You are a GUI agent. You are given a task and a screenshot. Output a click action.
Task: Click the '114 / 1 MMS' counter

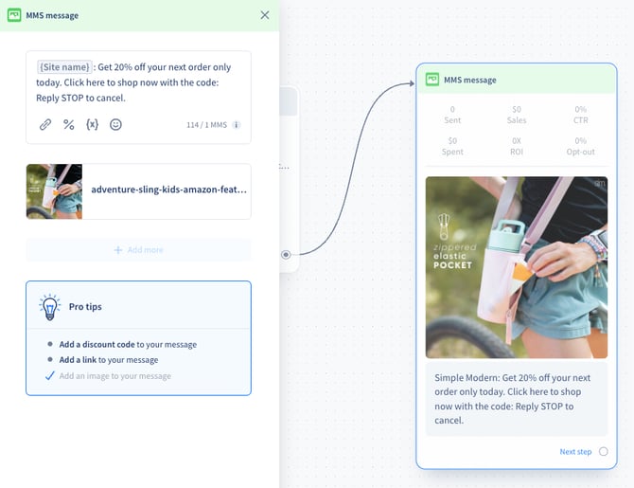(x=206, y=125)
